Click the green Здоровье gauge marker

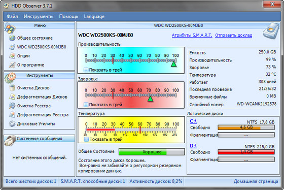(150, 99)
